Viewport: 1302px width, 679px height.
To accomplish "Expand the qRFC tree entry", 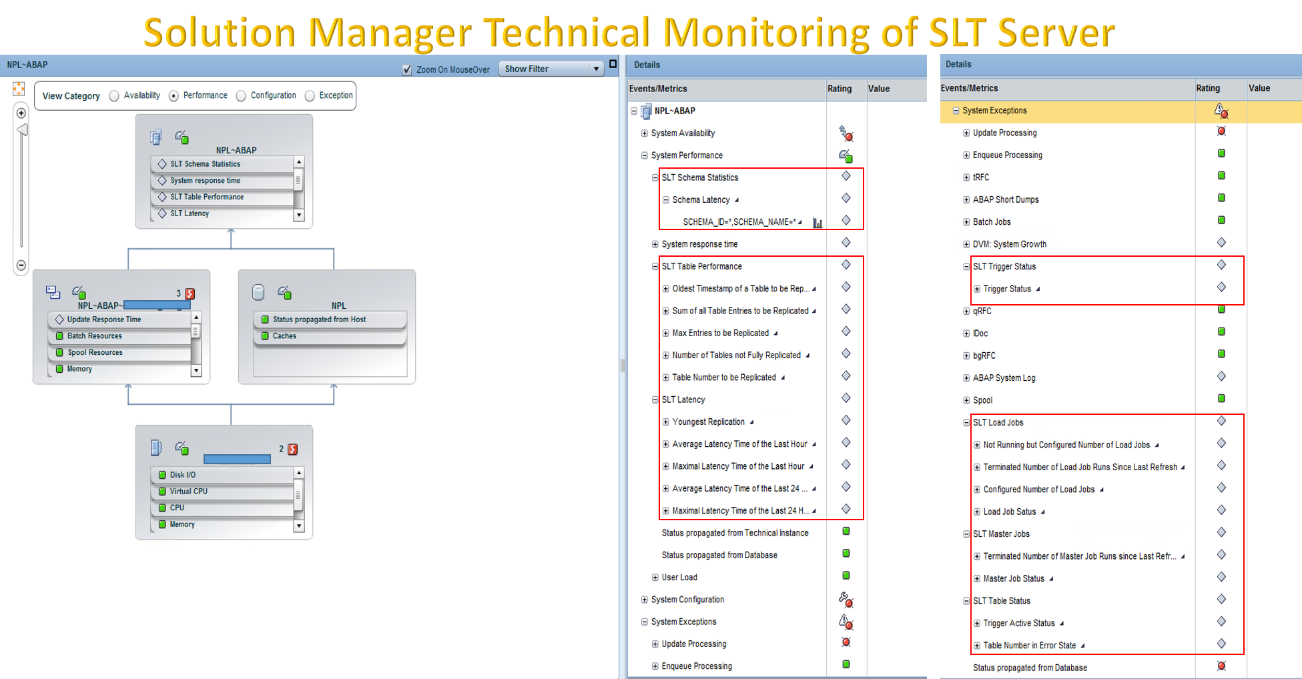I will click(x=967, y=311).
